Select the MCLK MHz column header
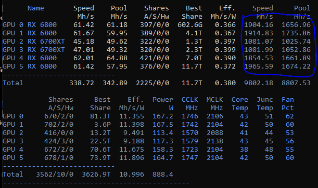Screen dimensions: 318x188 click(215, 104)
